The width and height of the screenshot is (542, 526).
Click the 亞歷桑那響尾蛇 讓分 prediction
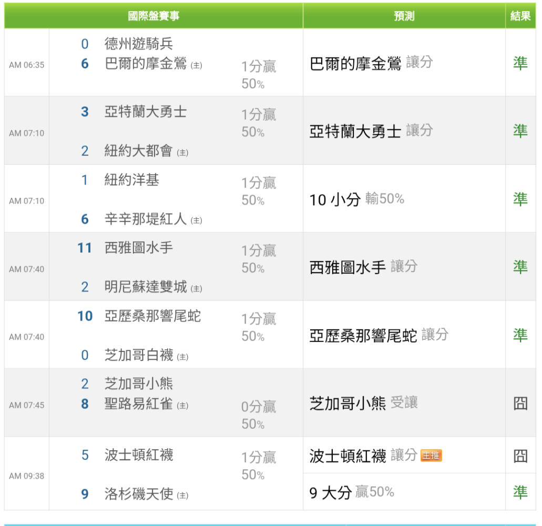[379, 335]
